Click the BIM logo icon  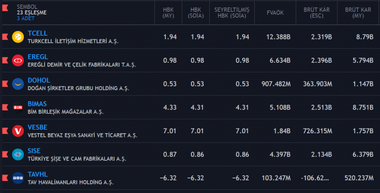18,107
